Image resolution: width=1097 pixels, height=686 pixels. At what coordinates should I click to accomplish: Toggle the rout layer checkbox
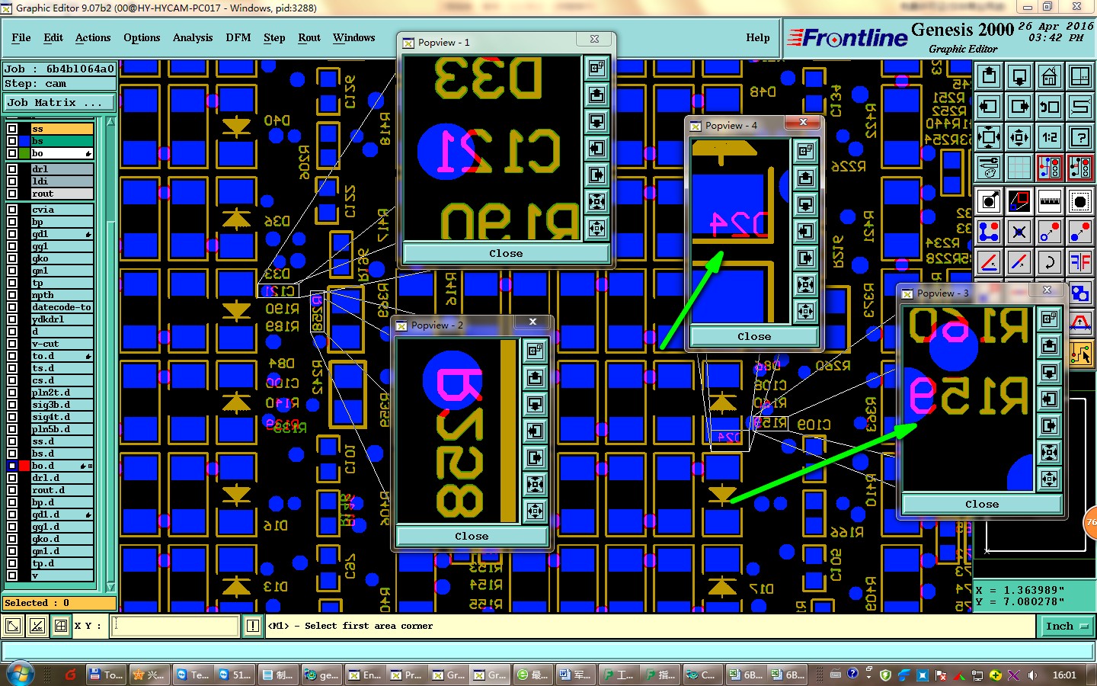click(12, 194)
